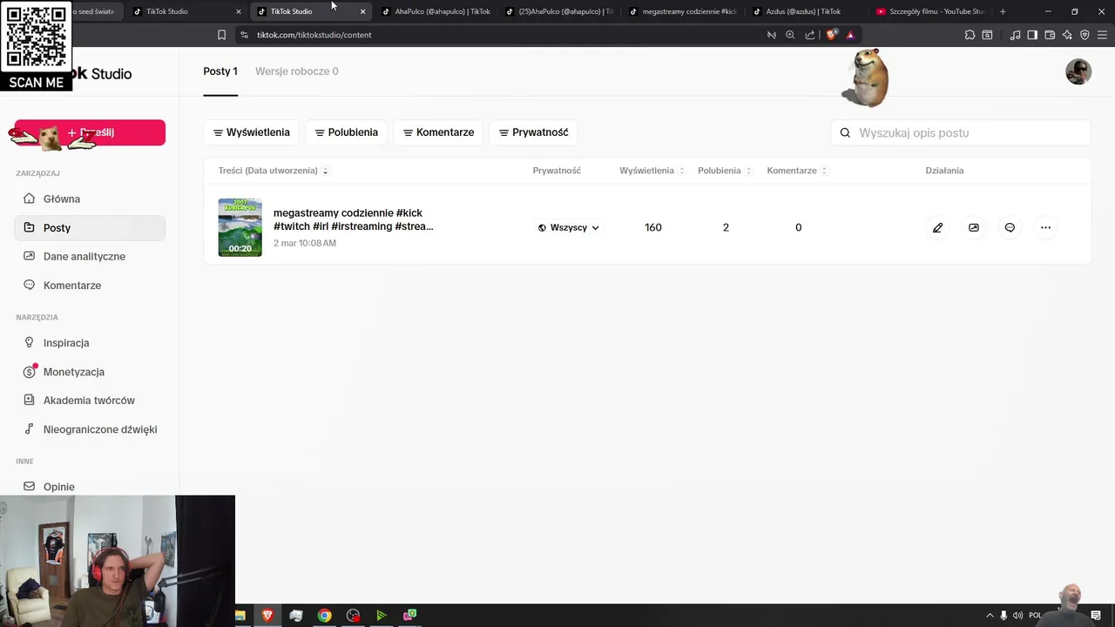Open Monetyzacja in the sidebar

(90, 371)
